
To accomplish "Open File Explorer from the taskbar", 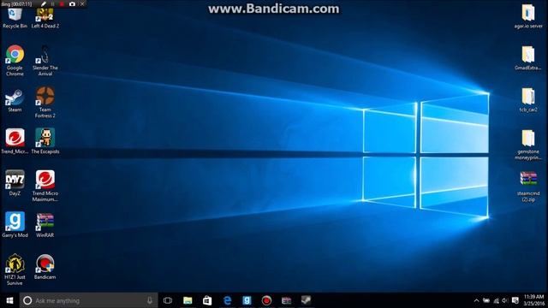I will coord(188,300).
